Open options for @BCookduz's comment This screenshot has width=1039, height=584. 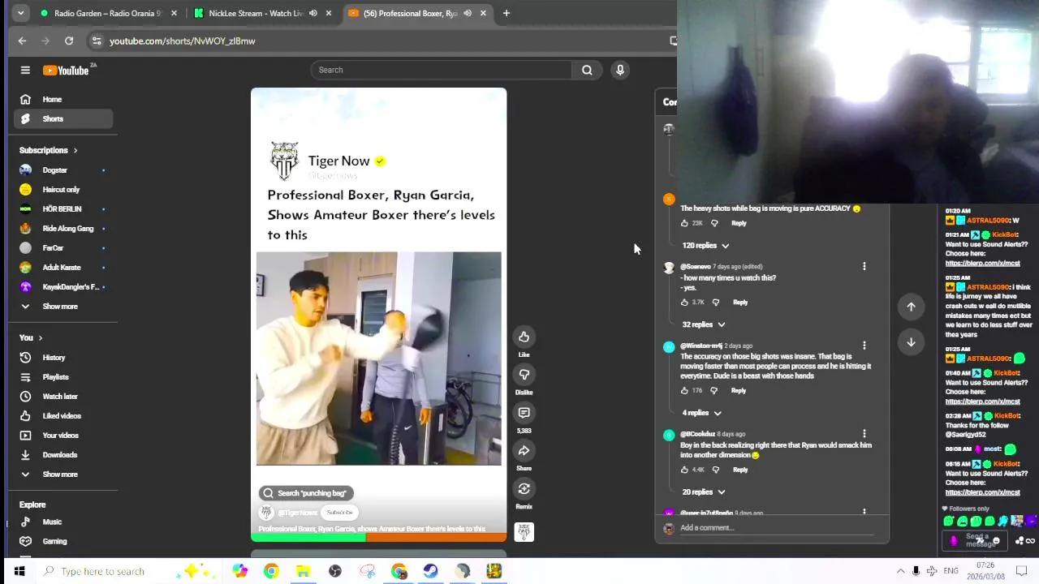[x=864, y=434]
